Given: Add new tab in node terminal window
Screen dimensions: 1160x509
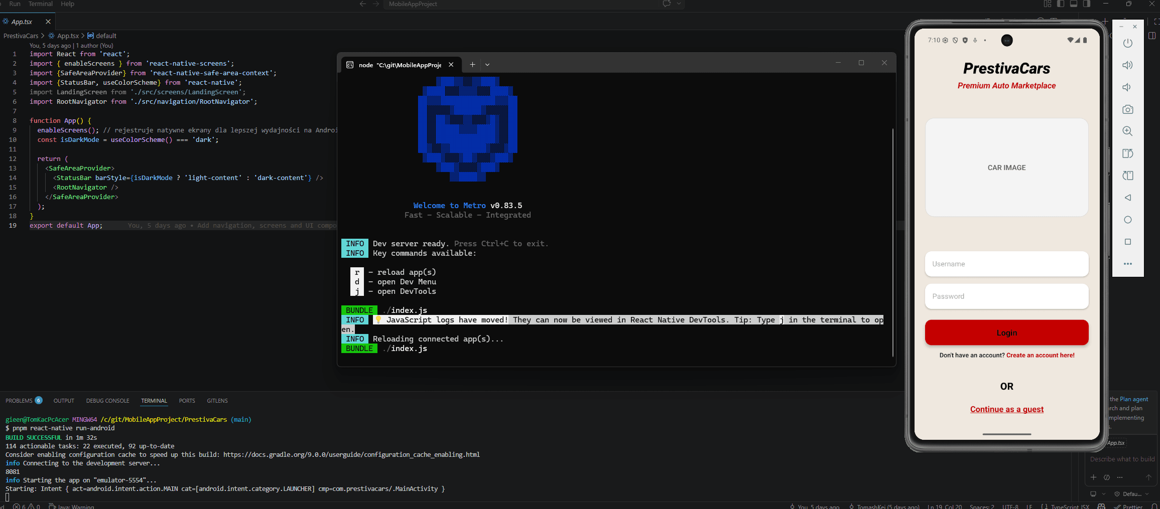Looking at the screenshot, I should (472, 65).
